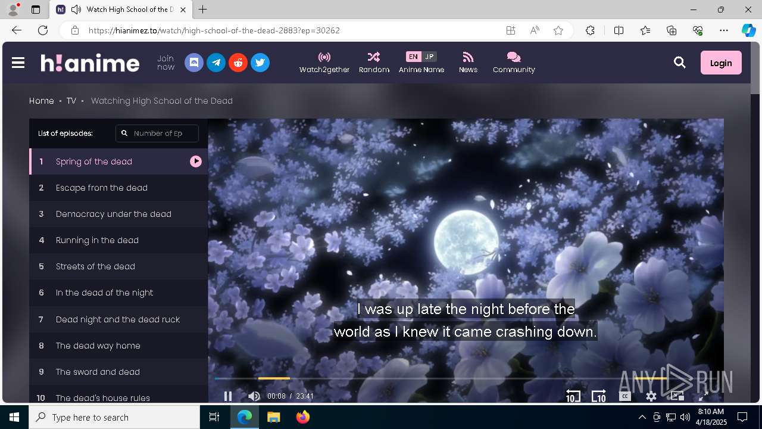The height and width of the screenshot is (429, 762).
Task: Rewind video ten seconds
Action: (573, 396)
